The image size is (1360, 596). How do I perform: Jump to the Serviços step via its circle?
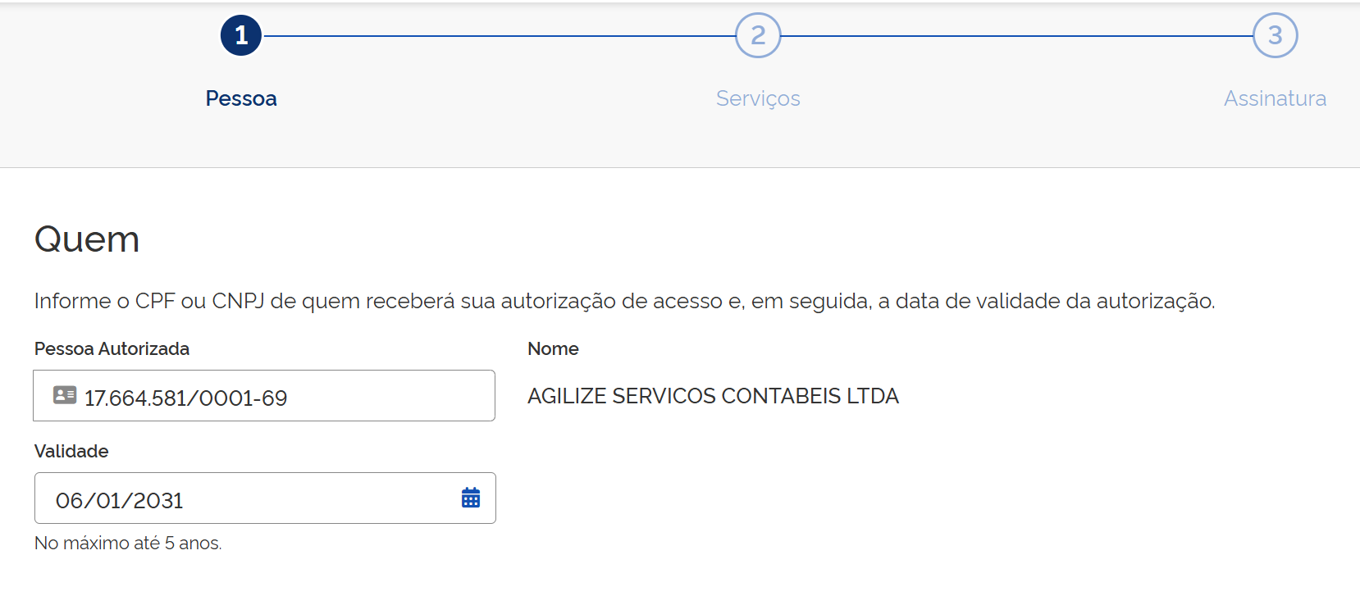757,34
